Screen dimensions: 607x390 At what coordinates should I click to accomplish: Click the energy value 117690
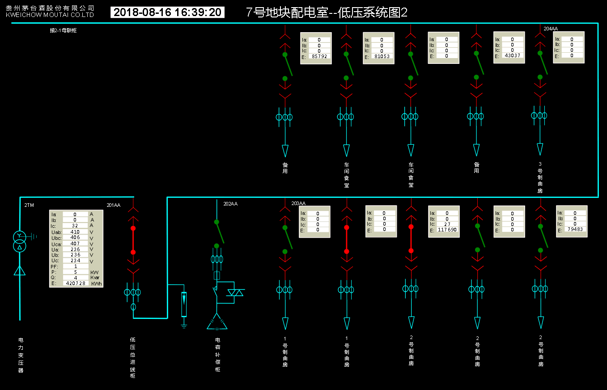447,230
